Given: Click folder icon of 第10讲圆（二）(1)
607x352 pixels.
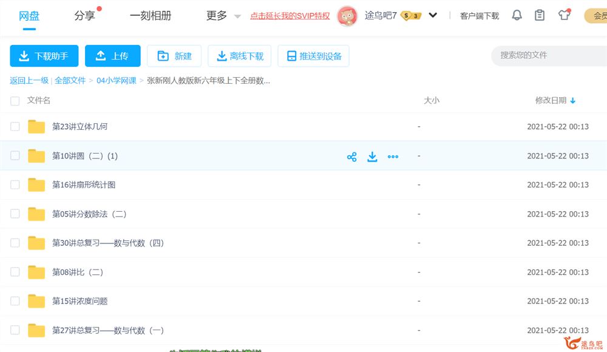Looking at the screenshot, I should pos(36,156).
